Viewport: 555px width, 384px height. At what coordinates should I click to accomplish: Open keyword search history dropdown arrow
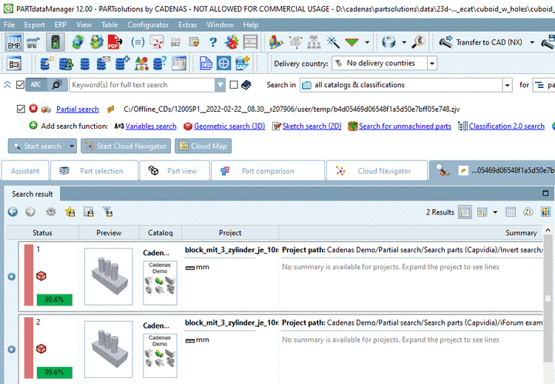click(x=221, y=85)
